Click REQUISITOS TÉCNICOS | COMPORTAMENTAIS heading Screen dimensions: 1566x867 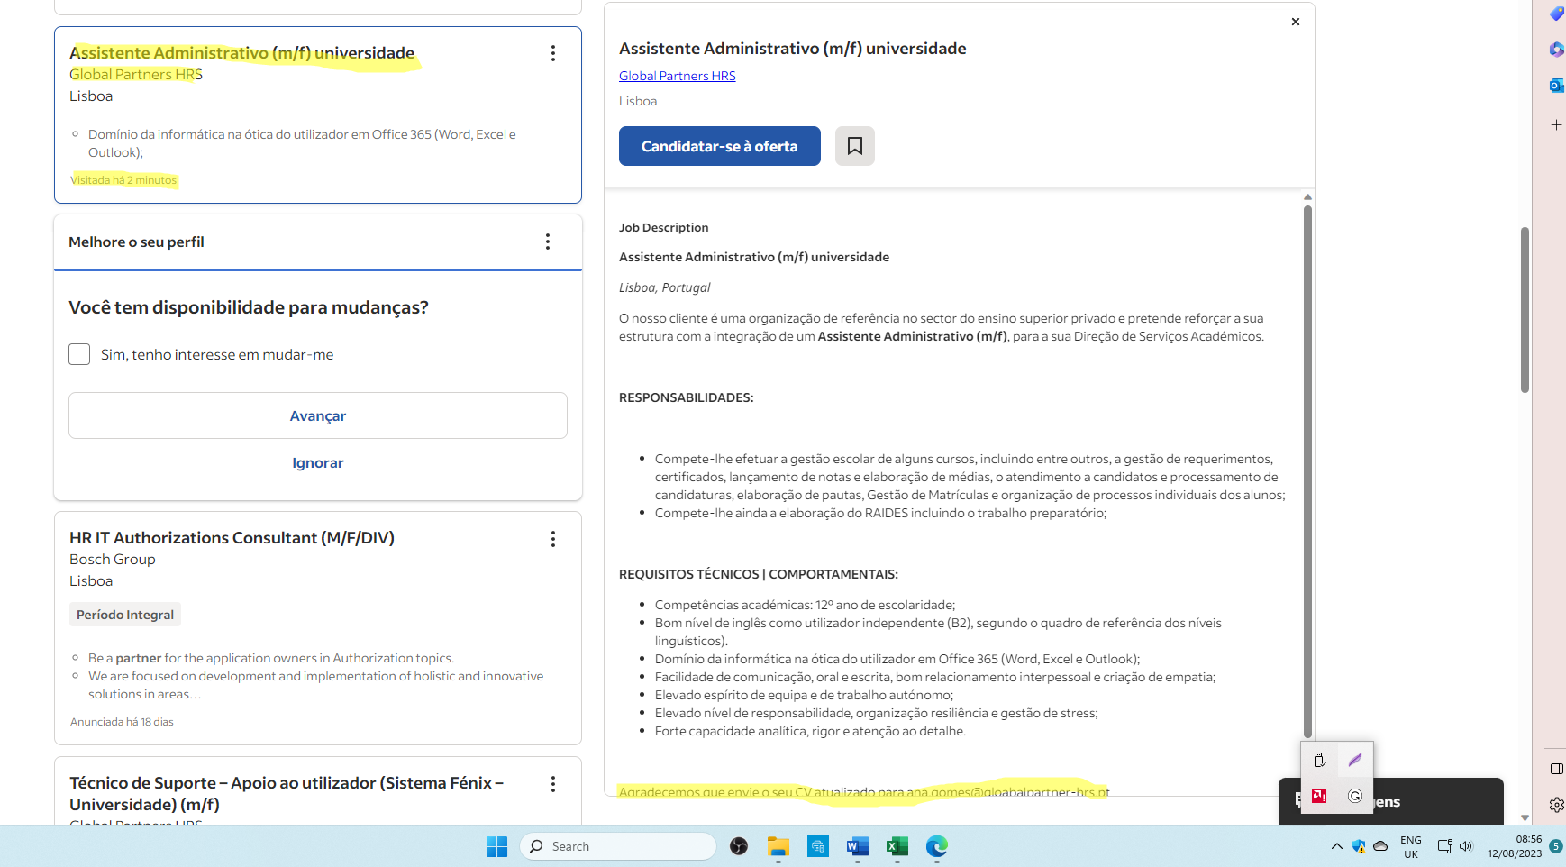pos(759,574)
